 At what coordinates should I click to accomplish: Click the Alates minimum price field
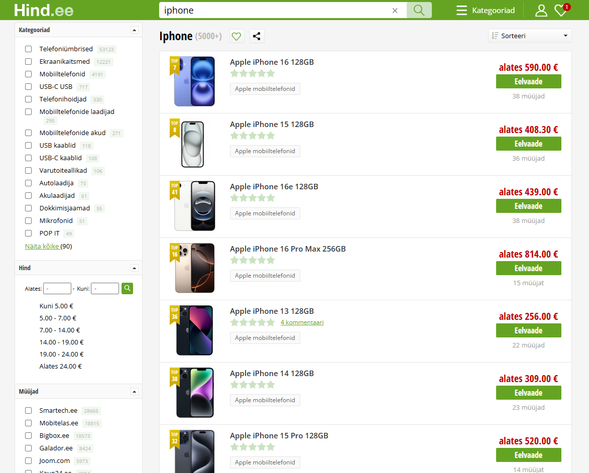click(x=57, y=289)
